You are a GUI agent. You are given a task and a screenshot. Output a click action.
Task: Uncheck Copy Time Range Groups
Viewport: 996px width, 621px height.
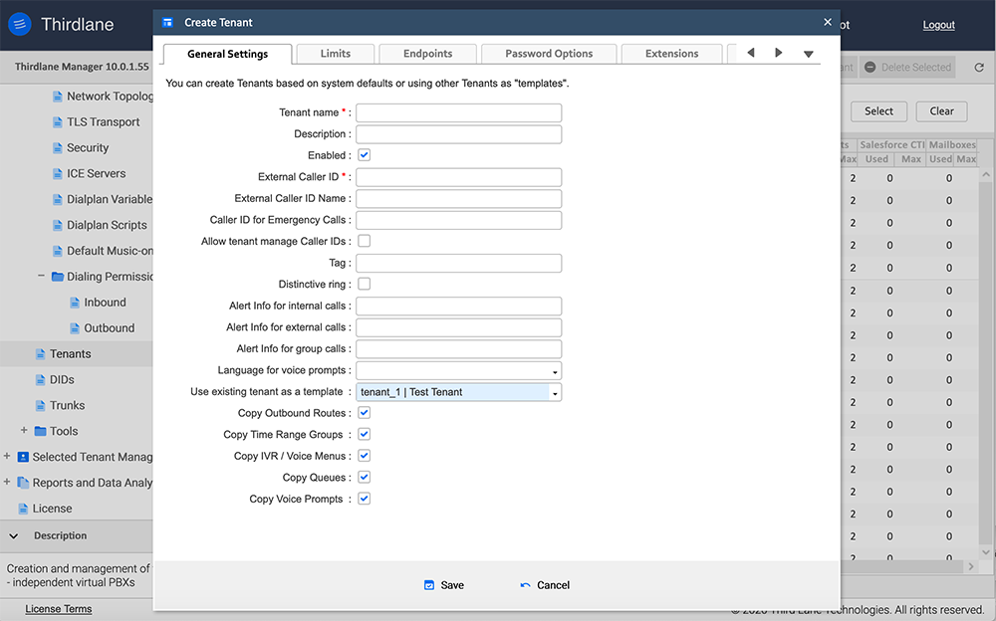point(364,434)
